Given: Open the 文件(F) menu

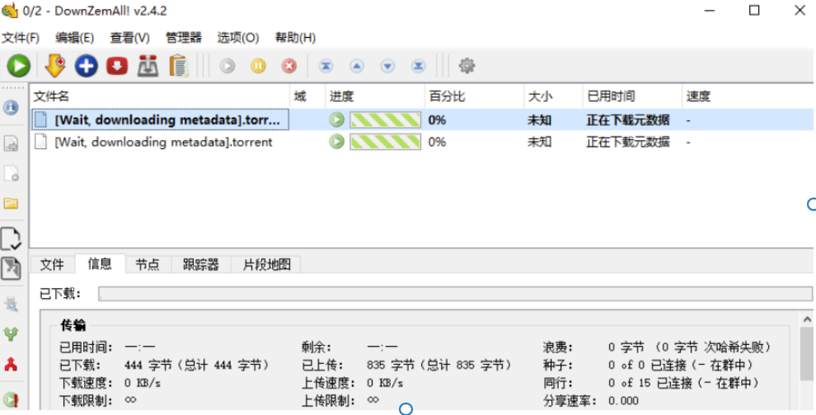Looking at the screenshot, I should click(21, 37).
